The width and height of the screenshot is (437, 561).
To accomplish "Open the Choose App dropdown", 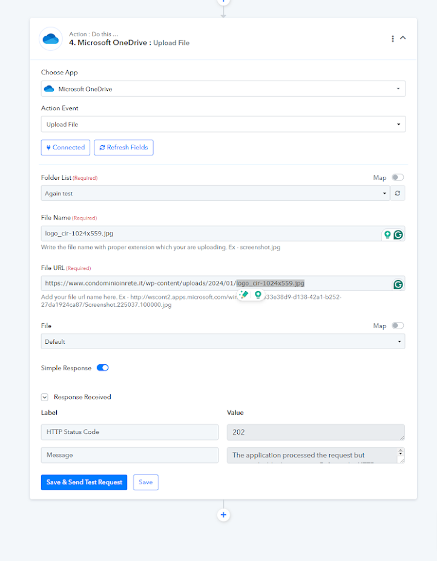I will (x=223, y=89).
